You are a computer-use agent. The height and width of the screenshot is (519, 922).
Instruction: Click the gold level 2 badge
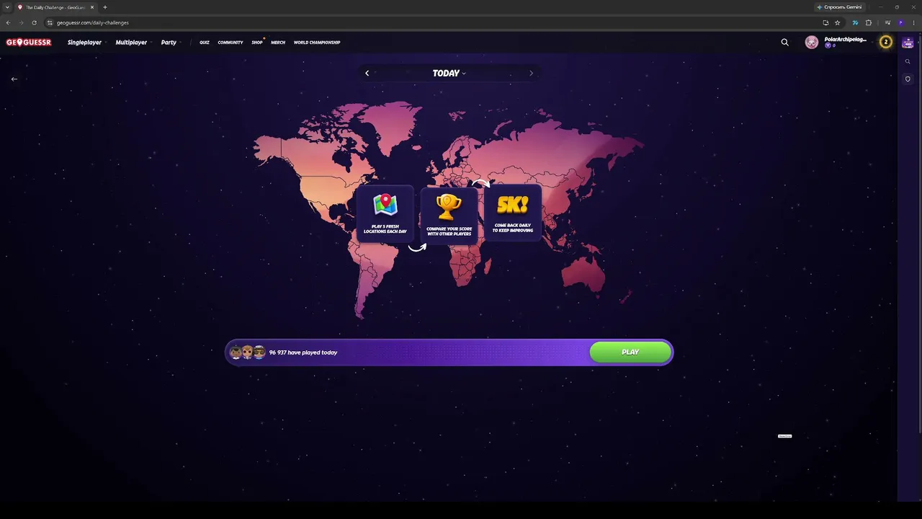coord(886,43)
